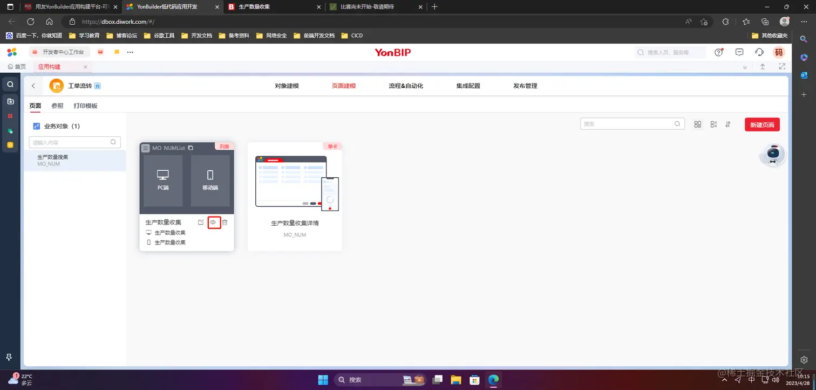816x390 pixels.
Task: Switch to grid card view layout
Action: click(x=697, y=124)
